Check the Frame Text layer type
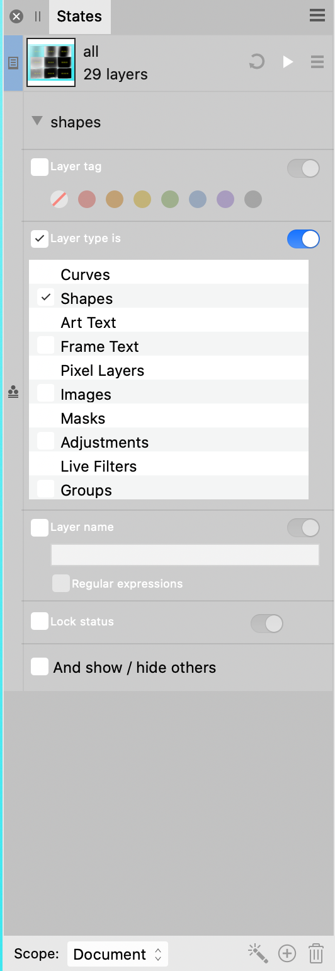Image resolution: width=335 pixels, height=971 pixels. (45, 345)
